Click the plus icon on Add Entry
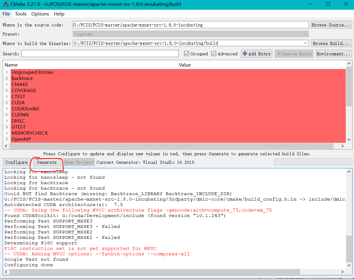Viewport: 354px width, 279px height. (x=245, y=53)
